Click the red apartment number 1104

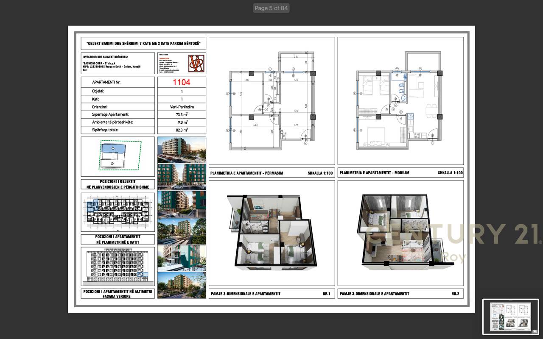click(182, 81)
